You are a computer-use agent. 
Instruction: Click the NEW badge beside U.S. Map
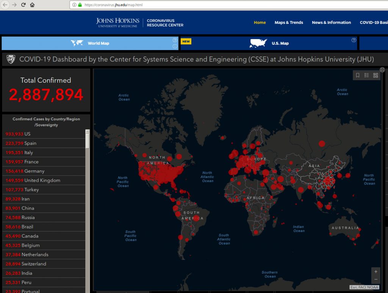186,41
